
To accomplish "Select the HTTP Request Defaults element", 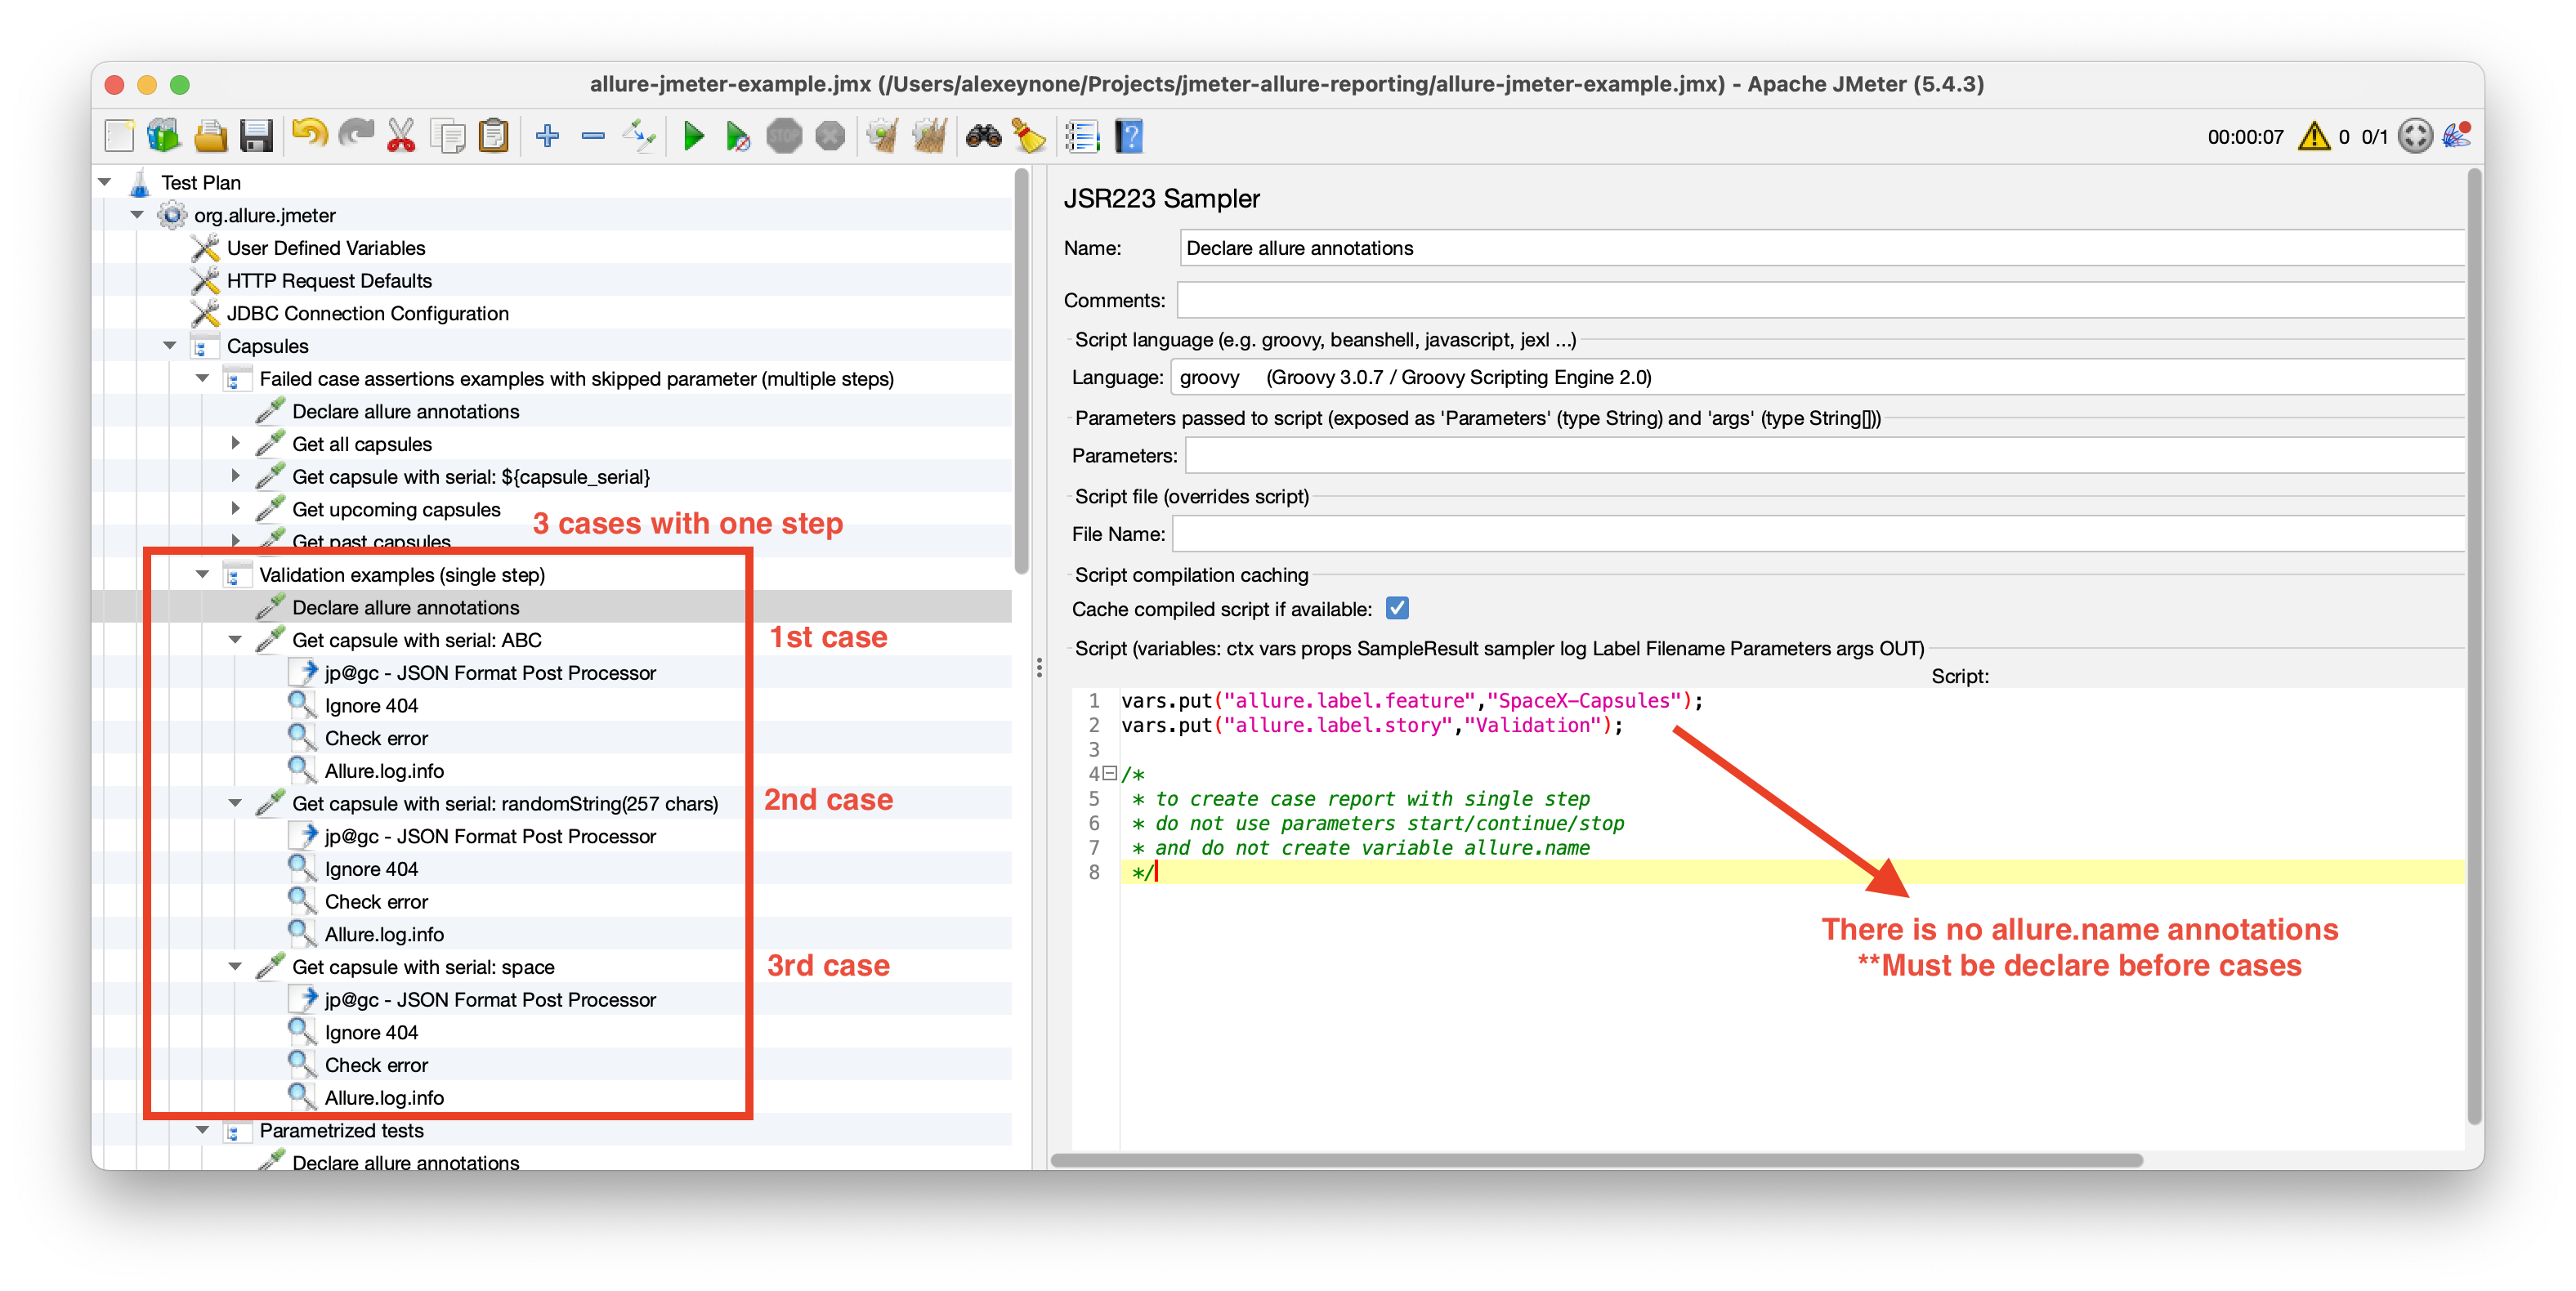I will [x=329, y=281].
